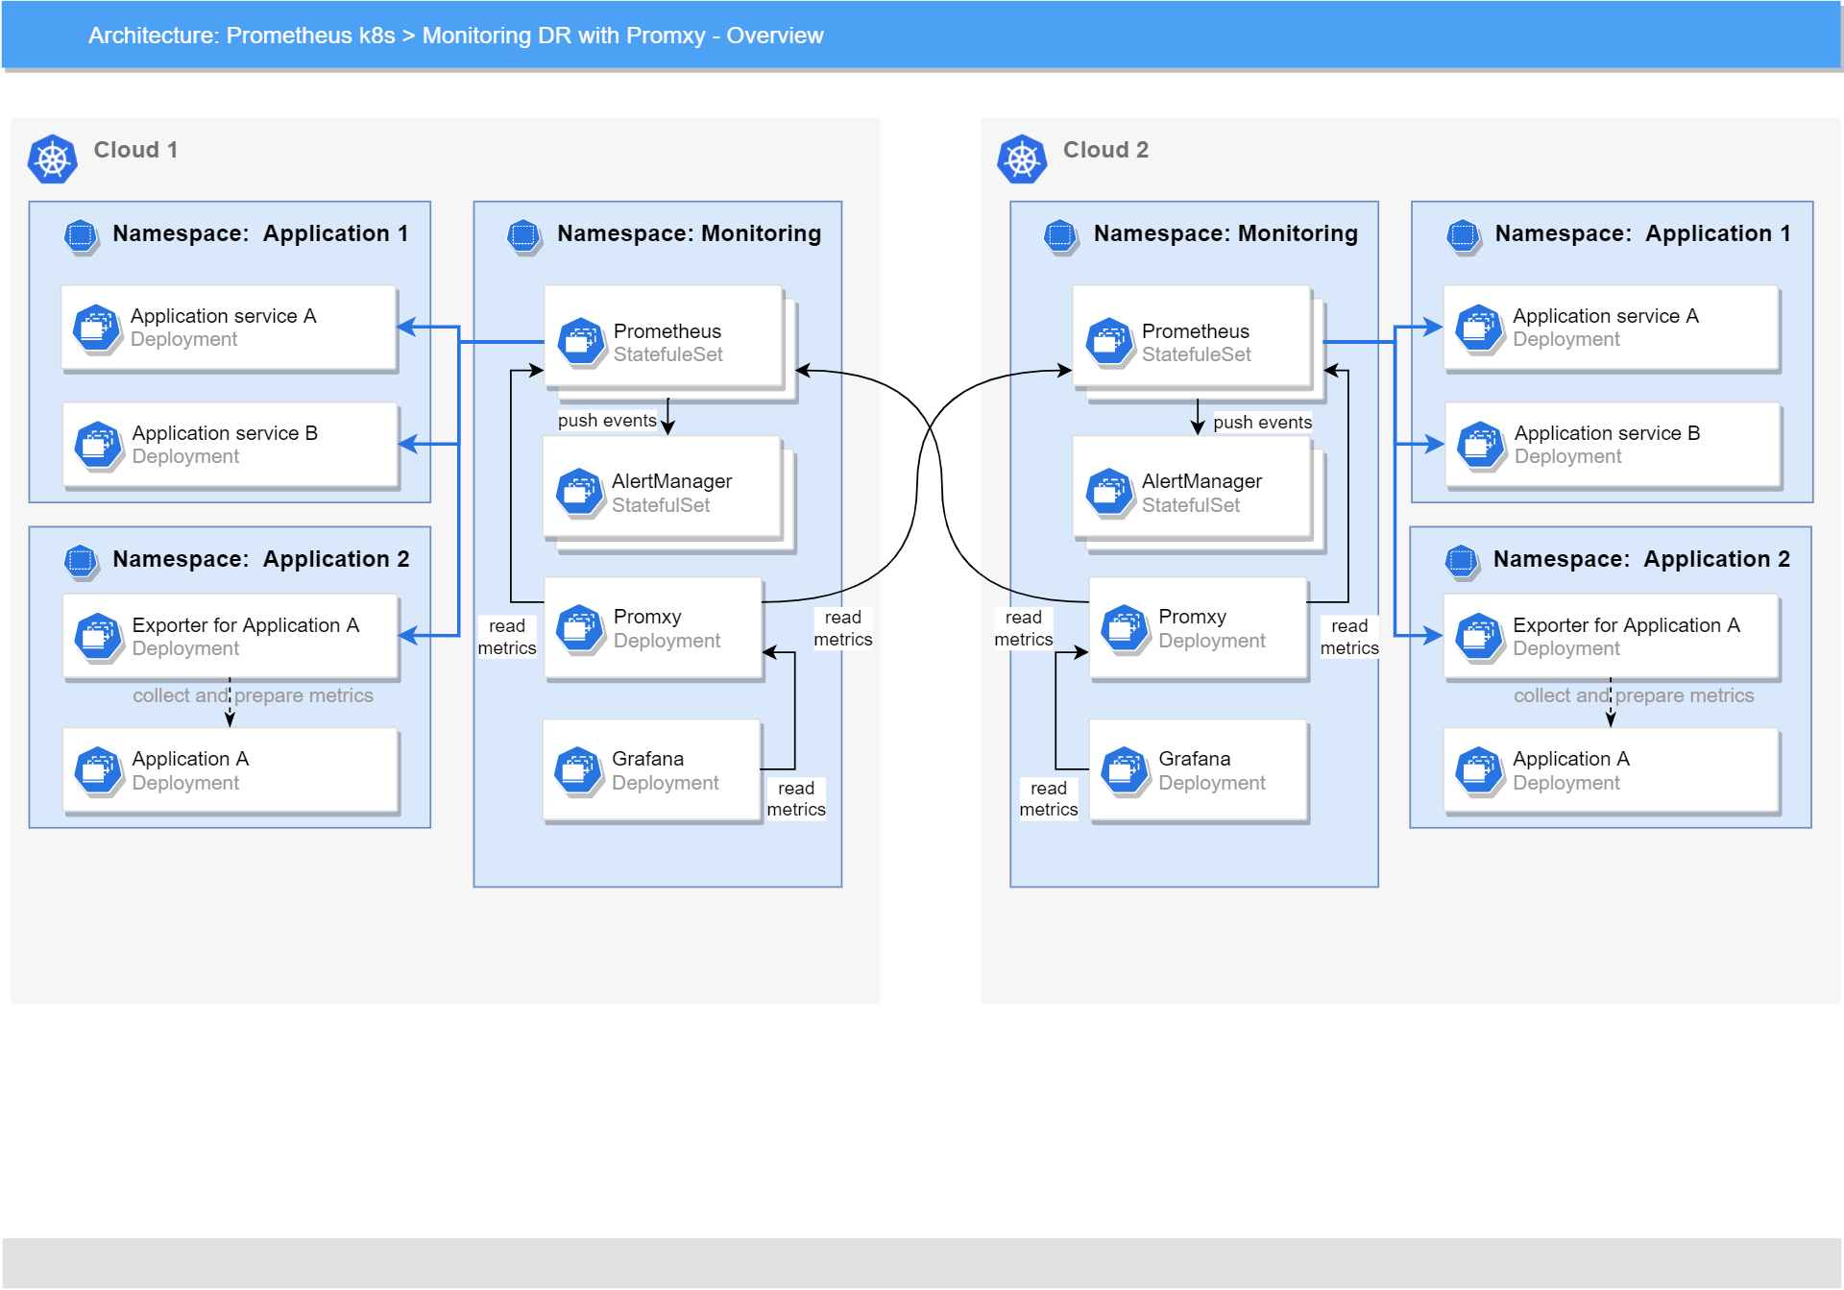Select 'read metrics' label beside Cloud 2 Grafana
The height and width of the screenshot is (1290, 1844).
click(x=1049, y=799)
